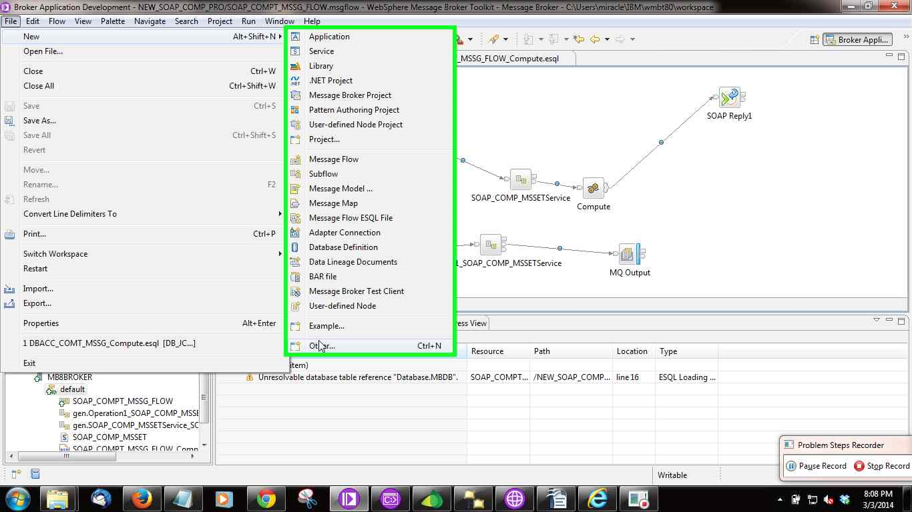Select SOAP_COMP_MSSET in broker tree

109,437
